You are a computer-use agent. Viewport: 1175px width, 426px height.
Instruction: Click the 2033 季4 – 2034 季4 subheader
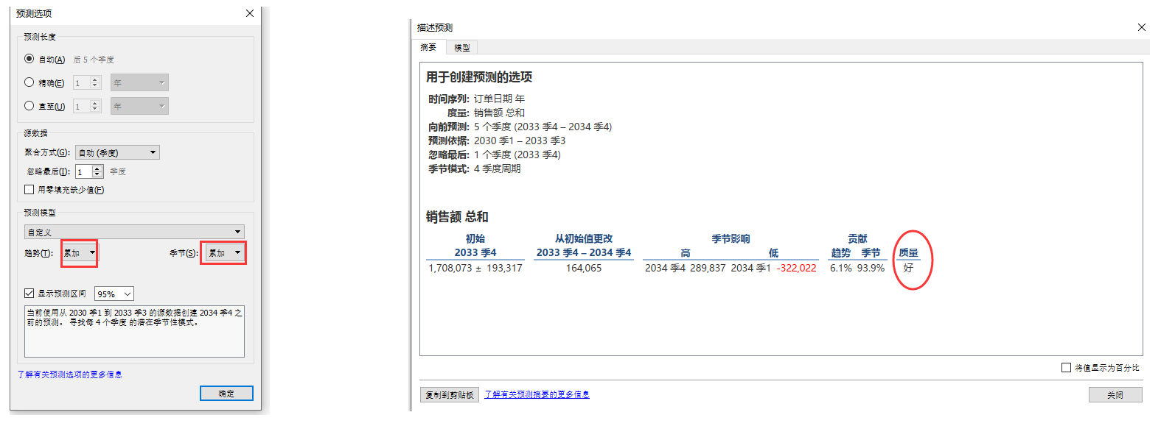584,252
